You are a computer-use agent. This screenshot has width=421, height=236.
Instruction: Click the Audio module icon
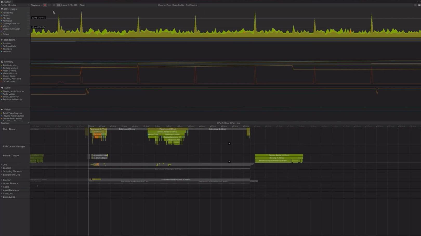tap(2, 87)
